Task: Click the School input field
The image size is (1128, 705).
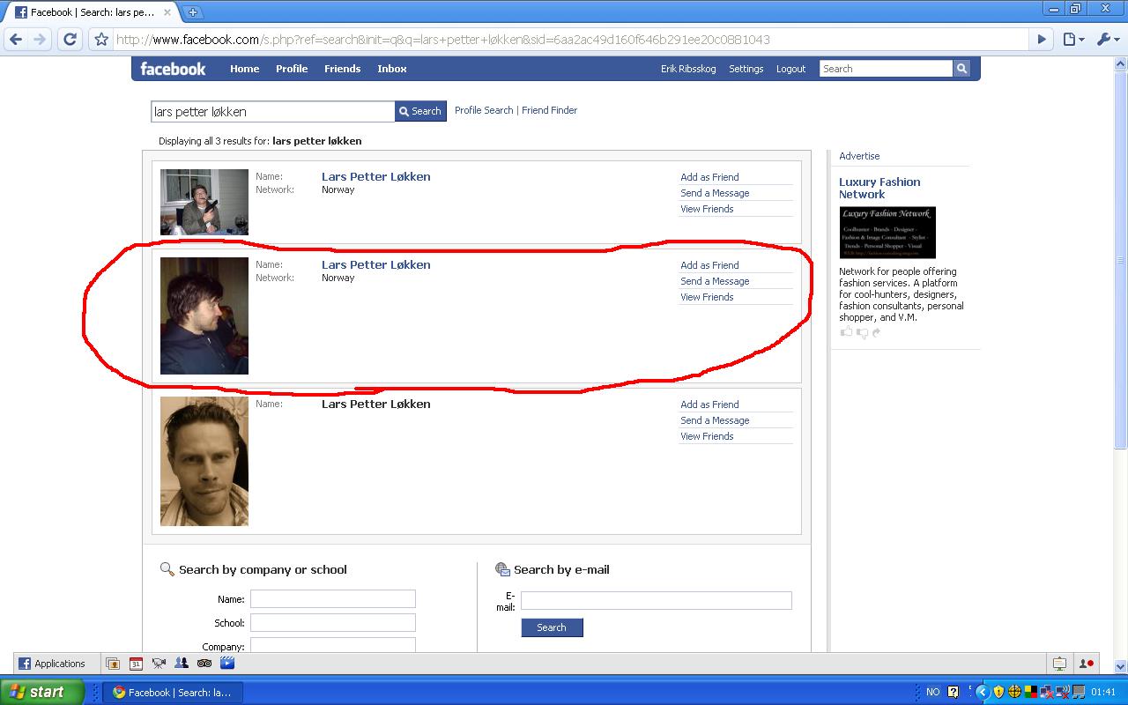Action: [x=333, y=623]
